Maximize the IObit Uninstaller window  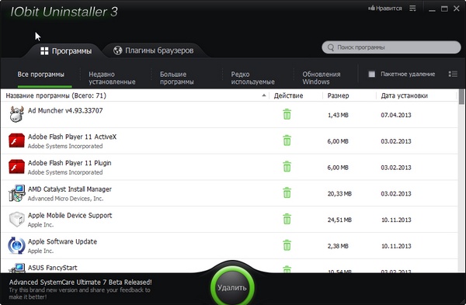(x=444, y=9)
